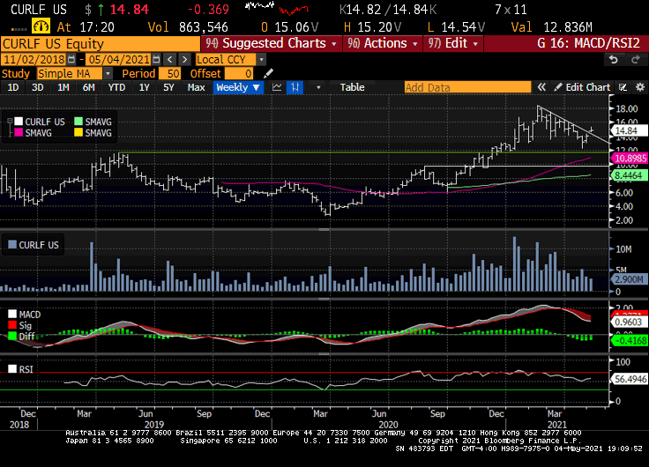Click the bid/ask quote 14.82 / 14.84
This screenshot has height=467, width=649.
pos(388,10)
